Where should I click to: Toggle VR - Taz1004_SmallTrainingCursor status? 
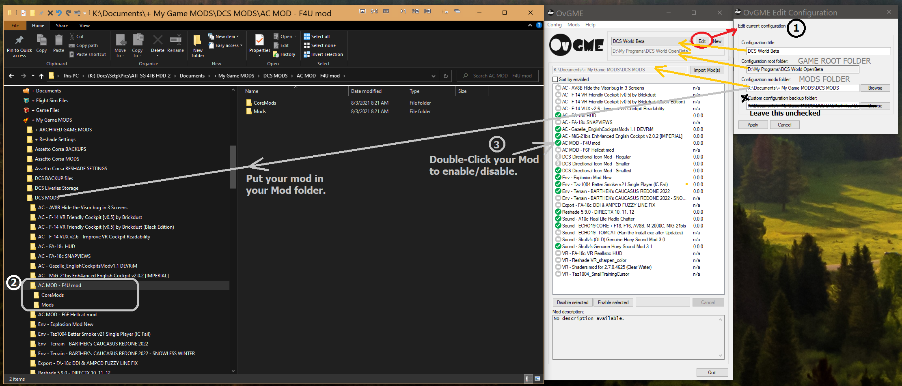coord(558,274)
